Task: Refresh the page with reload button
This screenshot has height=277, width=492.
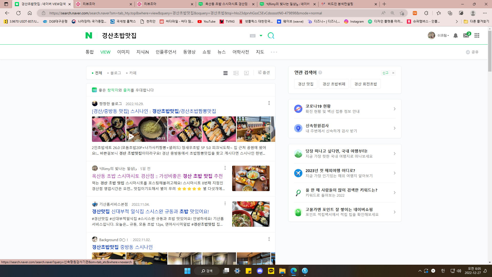Action: coord(18,13)
